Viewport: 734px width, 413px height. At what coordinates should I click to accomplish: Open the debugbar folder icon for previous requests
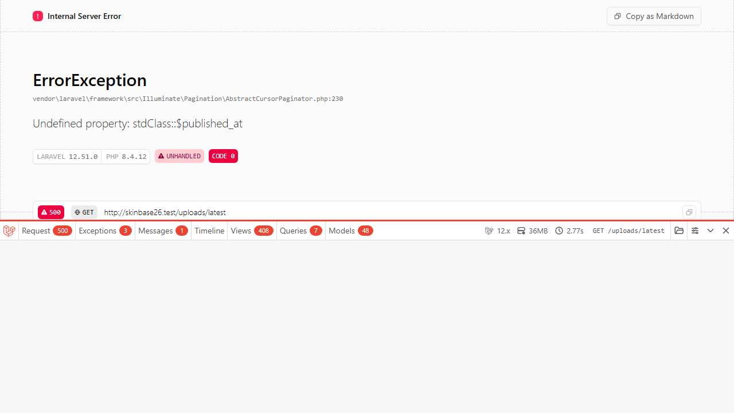tap(679, 231)
